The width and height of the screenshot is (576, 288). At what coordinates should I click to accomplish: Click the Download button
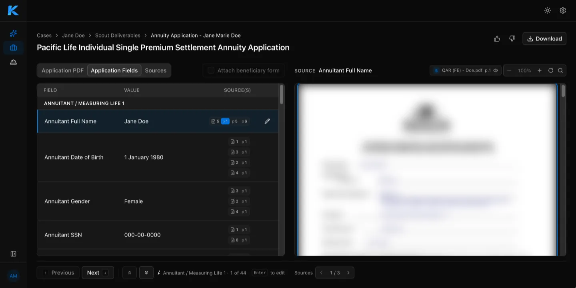(544, 39)
